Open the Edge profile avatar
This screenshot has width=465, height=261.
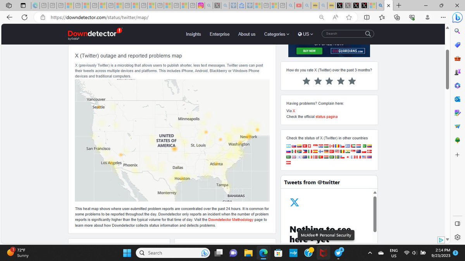pyautogui.click(x=428, y=17)
